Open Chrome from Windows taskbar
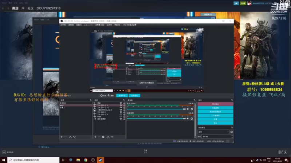 tap(85, 160)
